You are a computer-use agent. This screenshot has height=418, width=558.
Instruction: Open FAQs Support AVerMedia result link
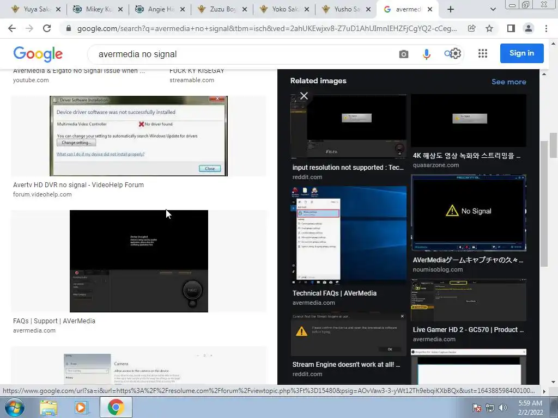coord(54,321)
